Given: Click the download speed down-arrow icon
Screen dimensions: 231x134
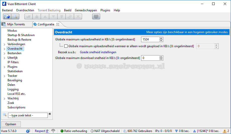Looking at the screenshot, I should (176, 131).
